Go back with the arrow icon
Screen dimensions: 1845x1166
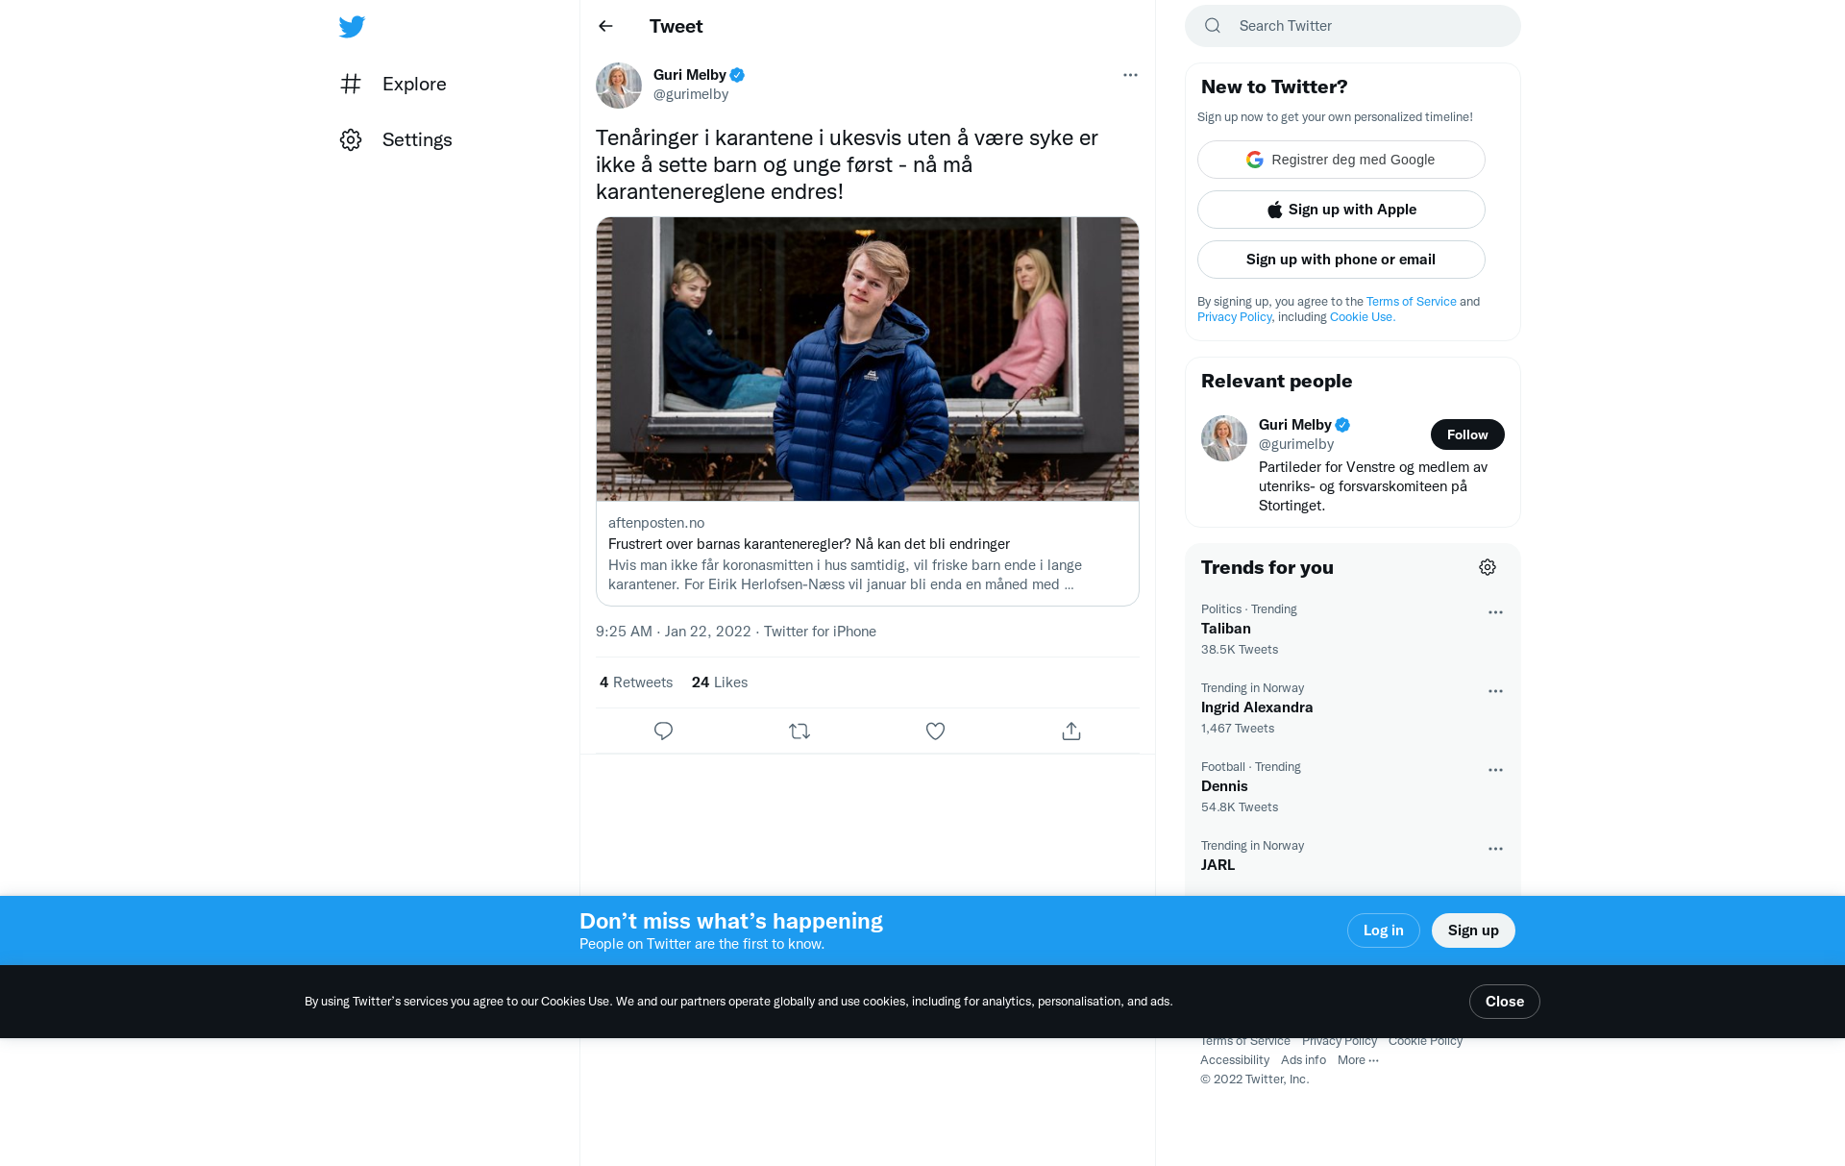605,26
